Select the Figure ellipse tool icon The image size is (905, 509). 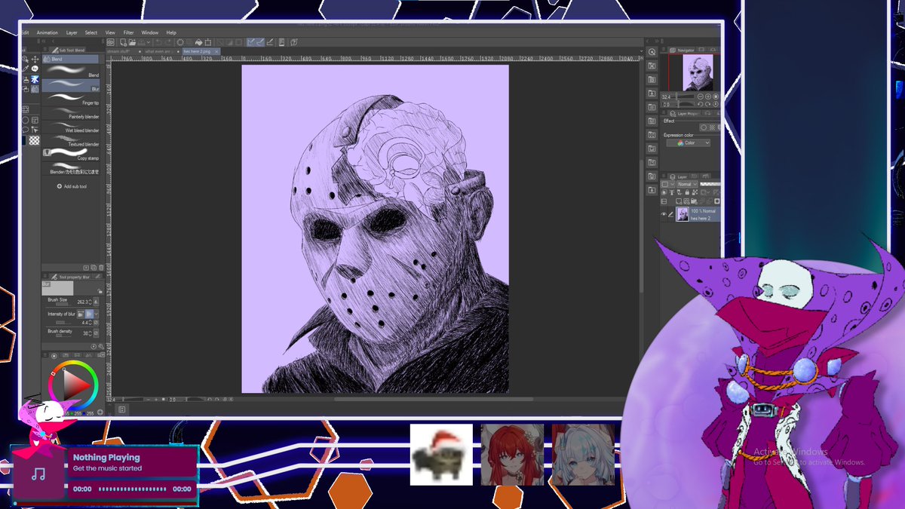tap(26, 120)
